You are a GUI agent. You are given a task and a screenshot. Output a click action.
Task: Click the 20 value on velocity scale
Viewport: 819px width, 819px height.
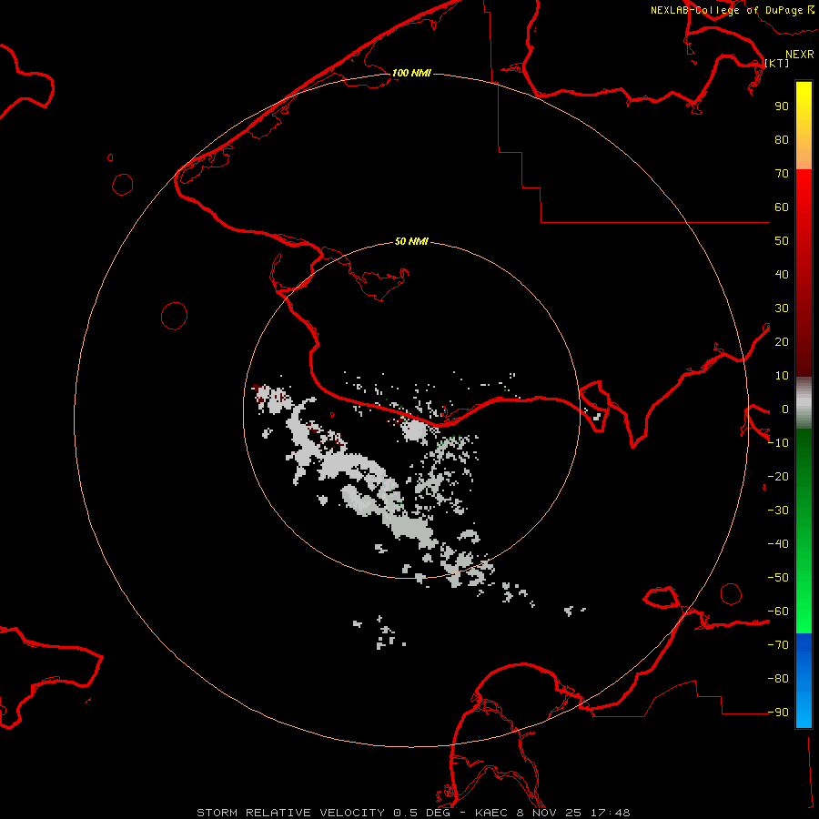pyautogui.click(x=782, y=341)
